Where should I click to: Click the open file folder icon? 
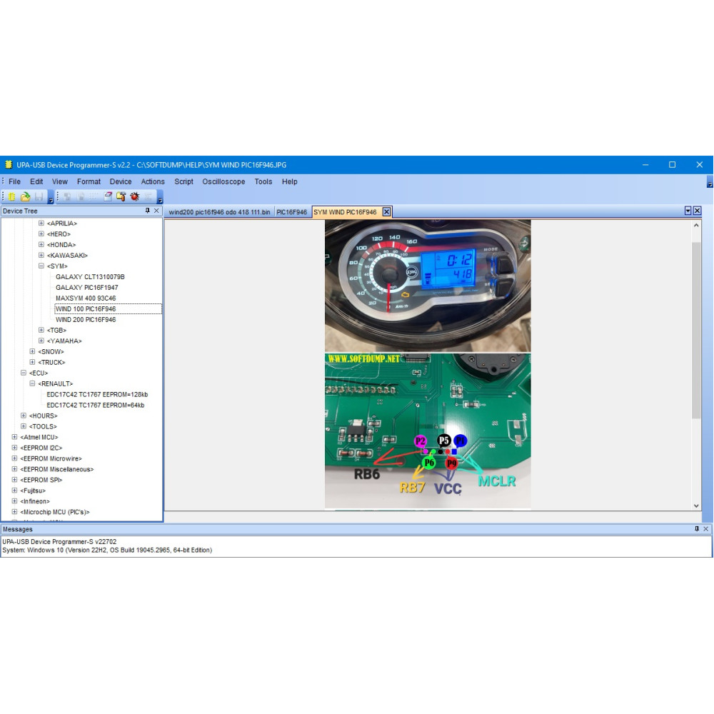[26, 197]
